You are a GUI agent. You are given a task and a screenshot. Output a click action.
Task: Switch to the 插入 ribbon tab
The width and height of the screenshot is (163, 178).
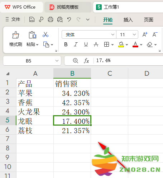point(128,20)
